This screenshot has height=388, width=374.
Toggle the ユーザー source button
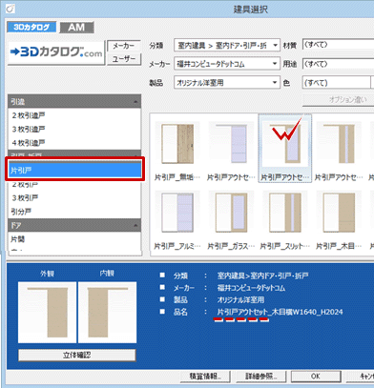124,59
